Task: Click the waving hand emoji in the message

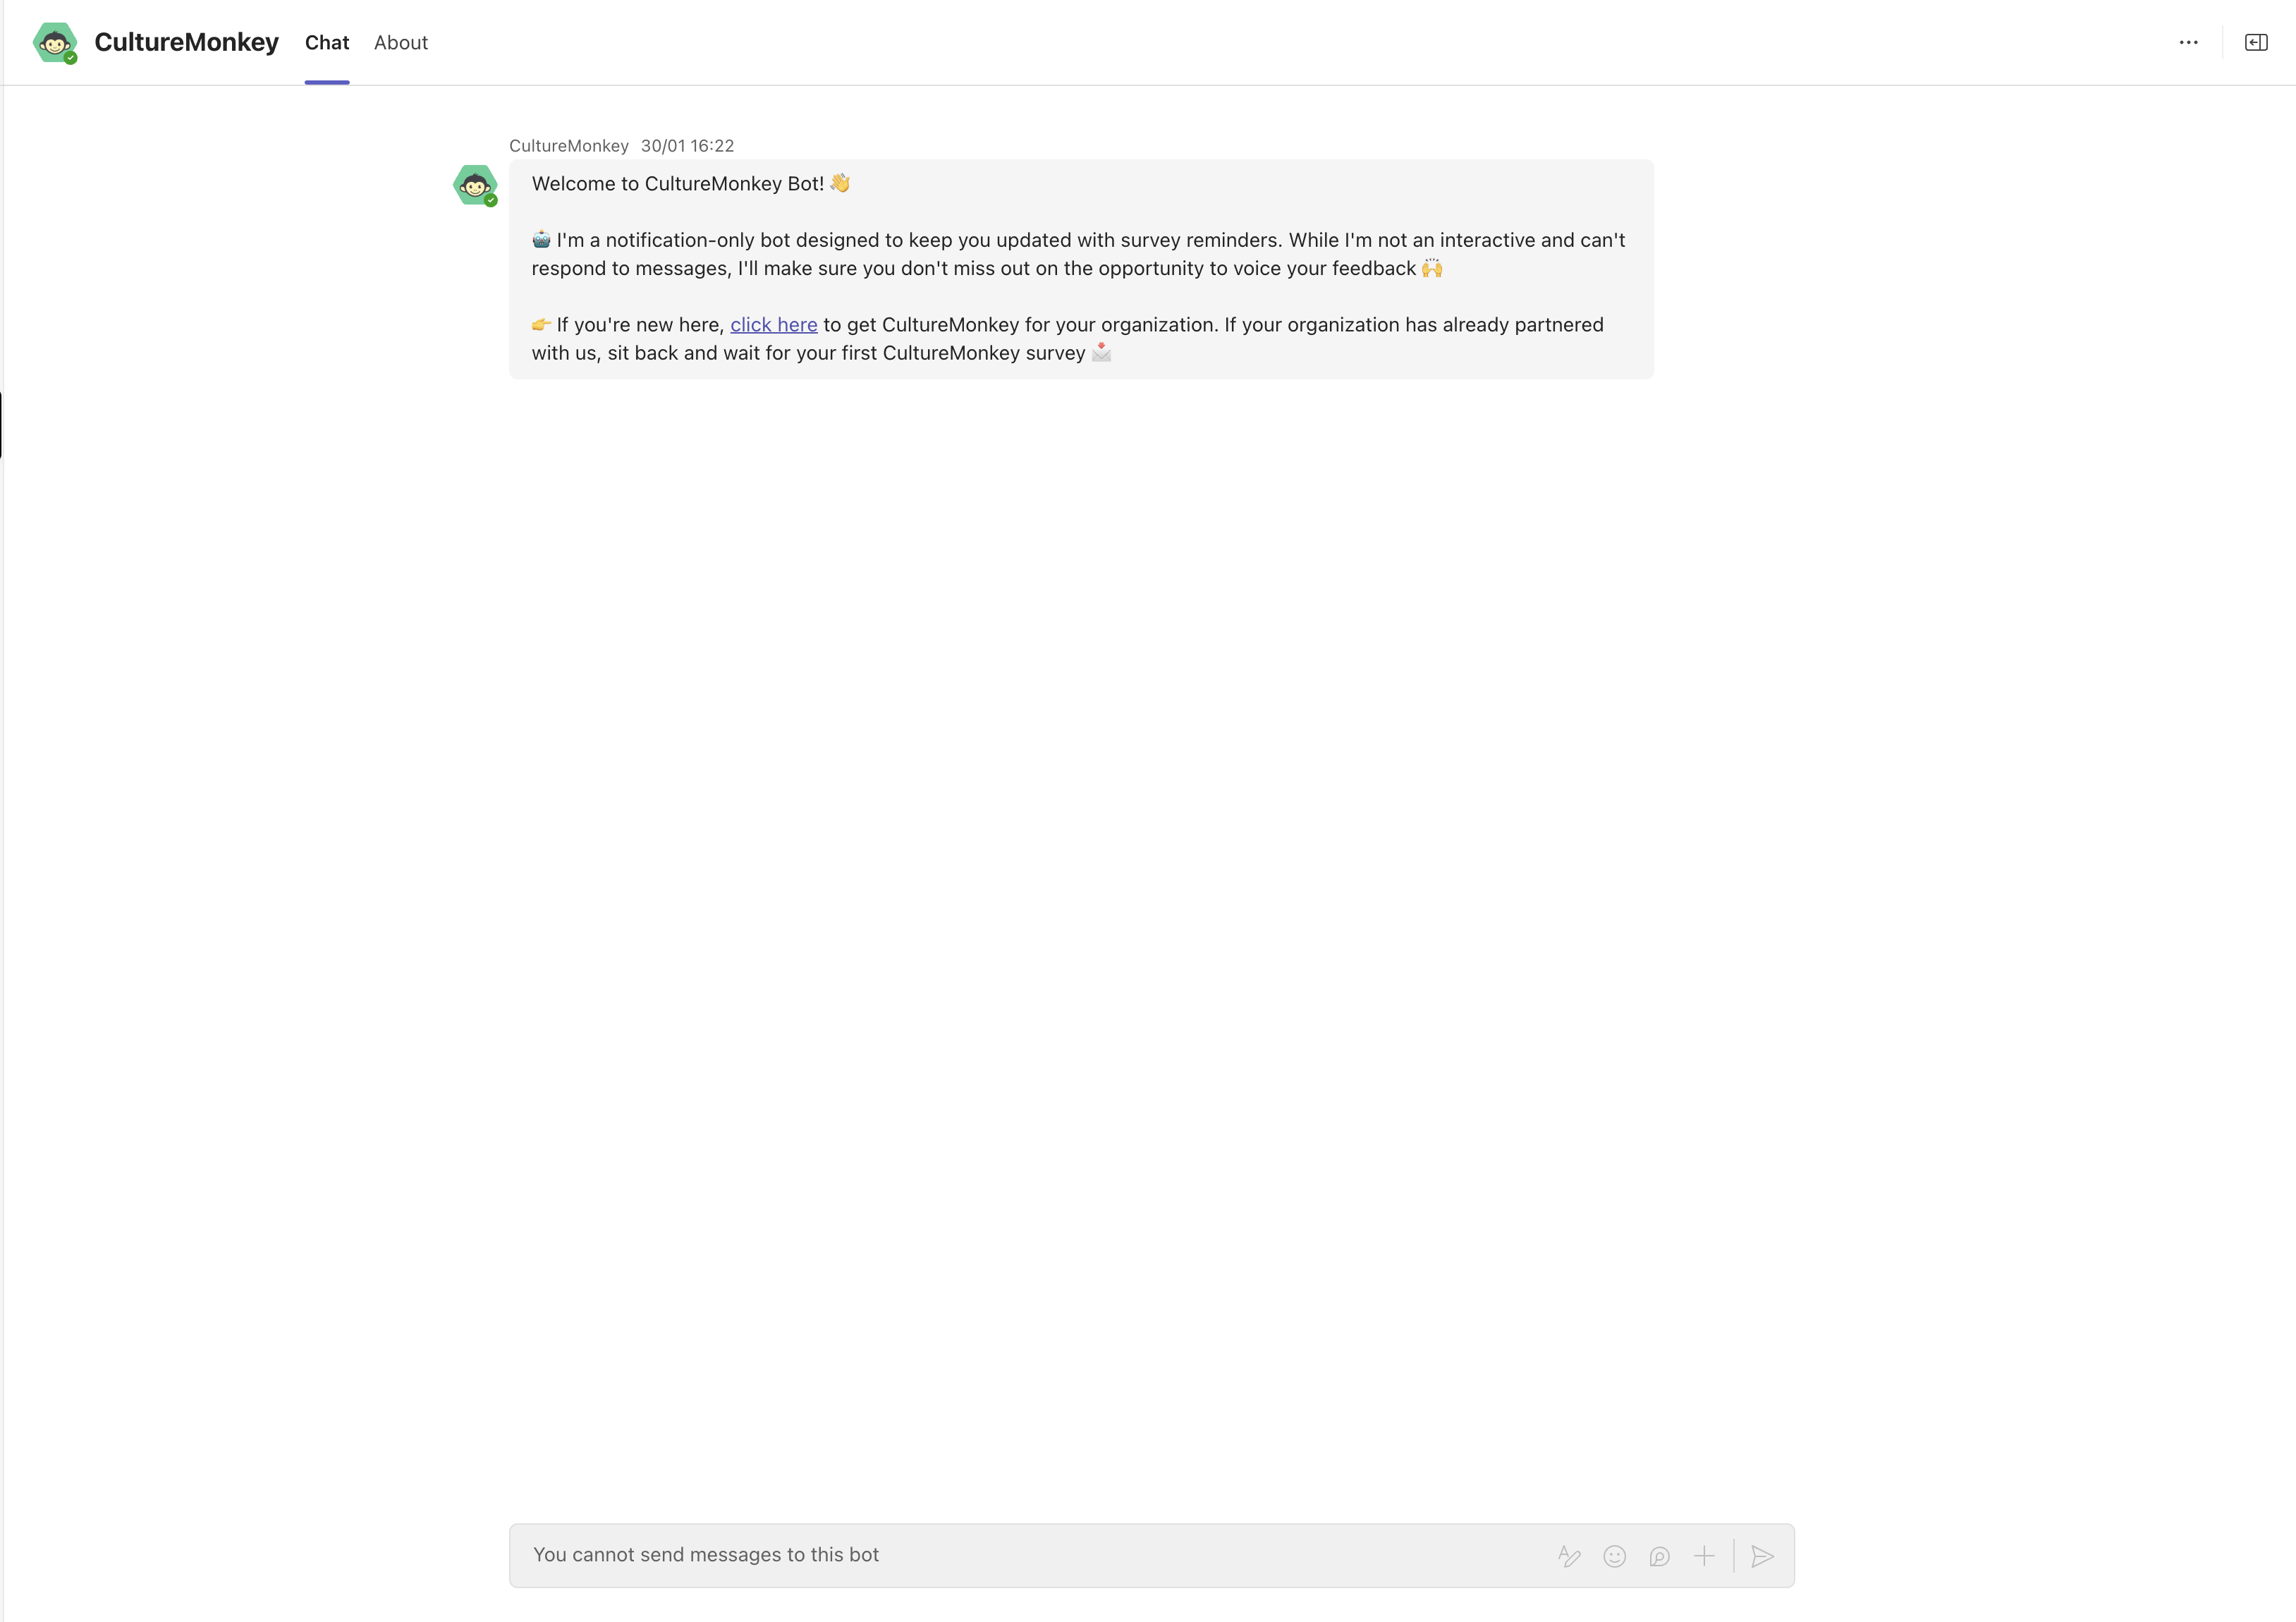Action: tap(840, 183)
